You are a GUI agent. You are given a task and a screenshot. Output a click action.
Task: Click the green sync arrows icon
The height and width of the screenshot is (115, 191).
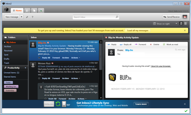[58, 104]
